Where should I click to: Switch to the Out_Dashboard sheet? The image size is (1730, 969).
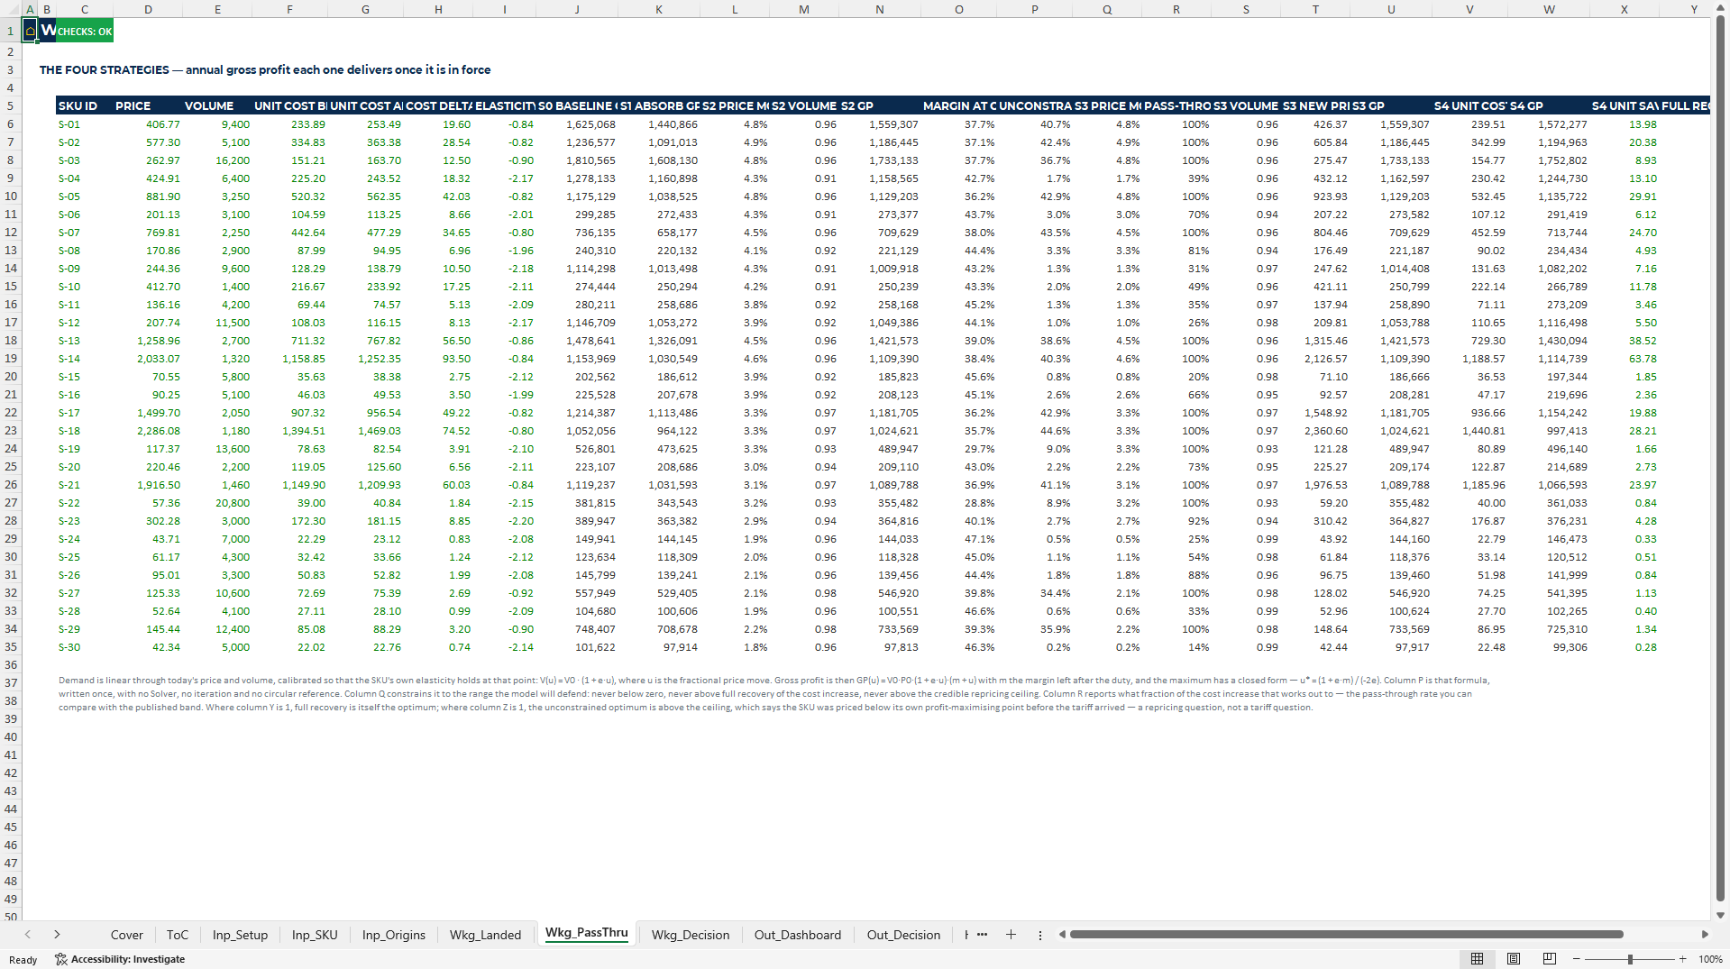tap(798, 935)
